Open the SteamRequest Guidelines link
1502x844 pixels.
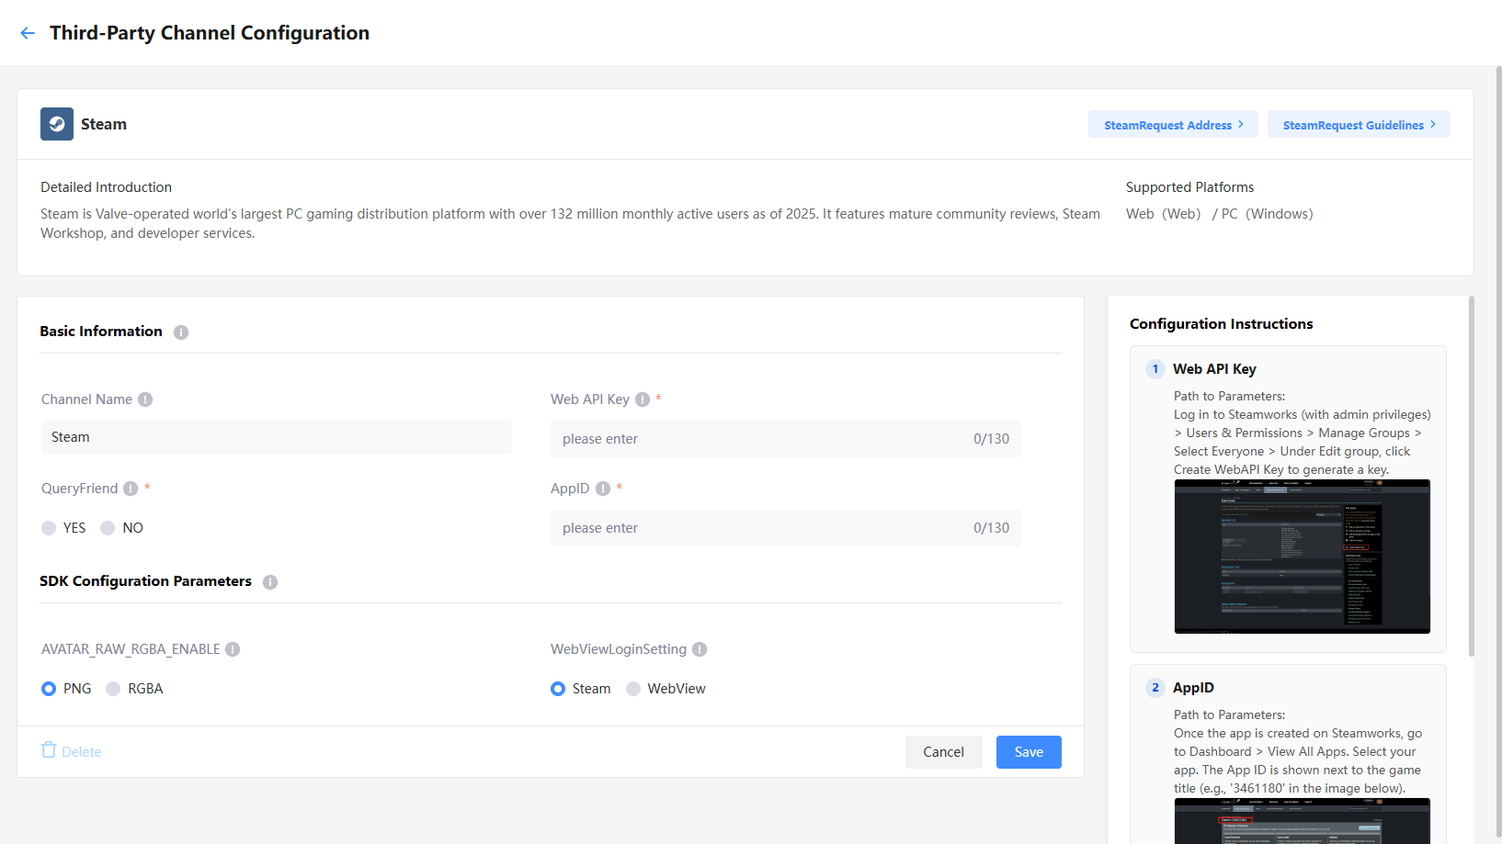pyautogui.click(x=1359, y=125)
